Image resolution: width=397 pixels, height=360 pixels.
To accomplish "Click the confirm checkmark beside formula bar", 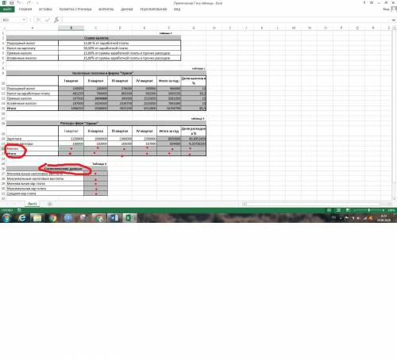I will (x=48, y=20).
